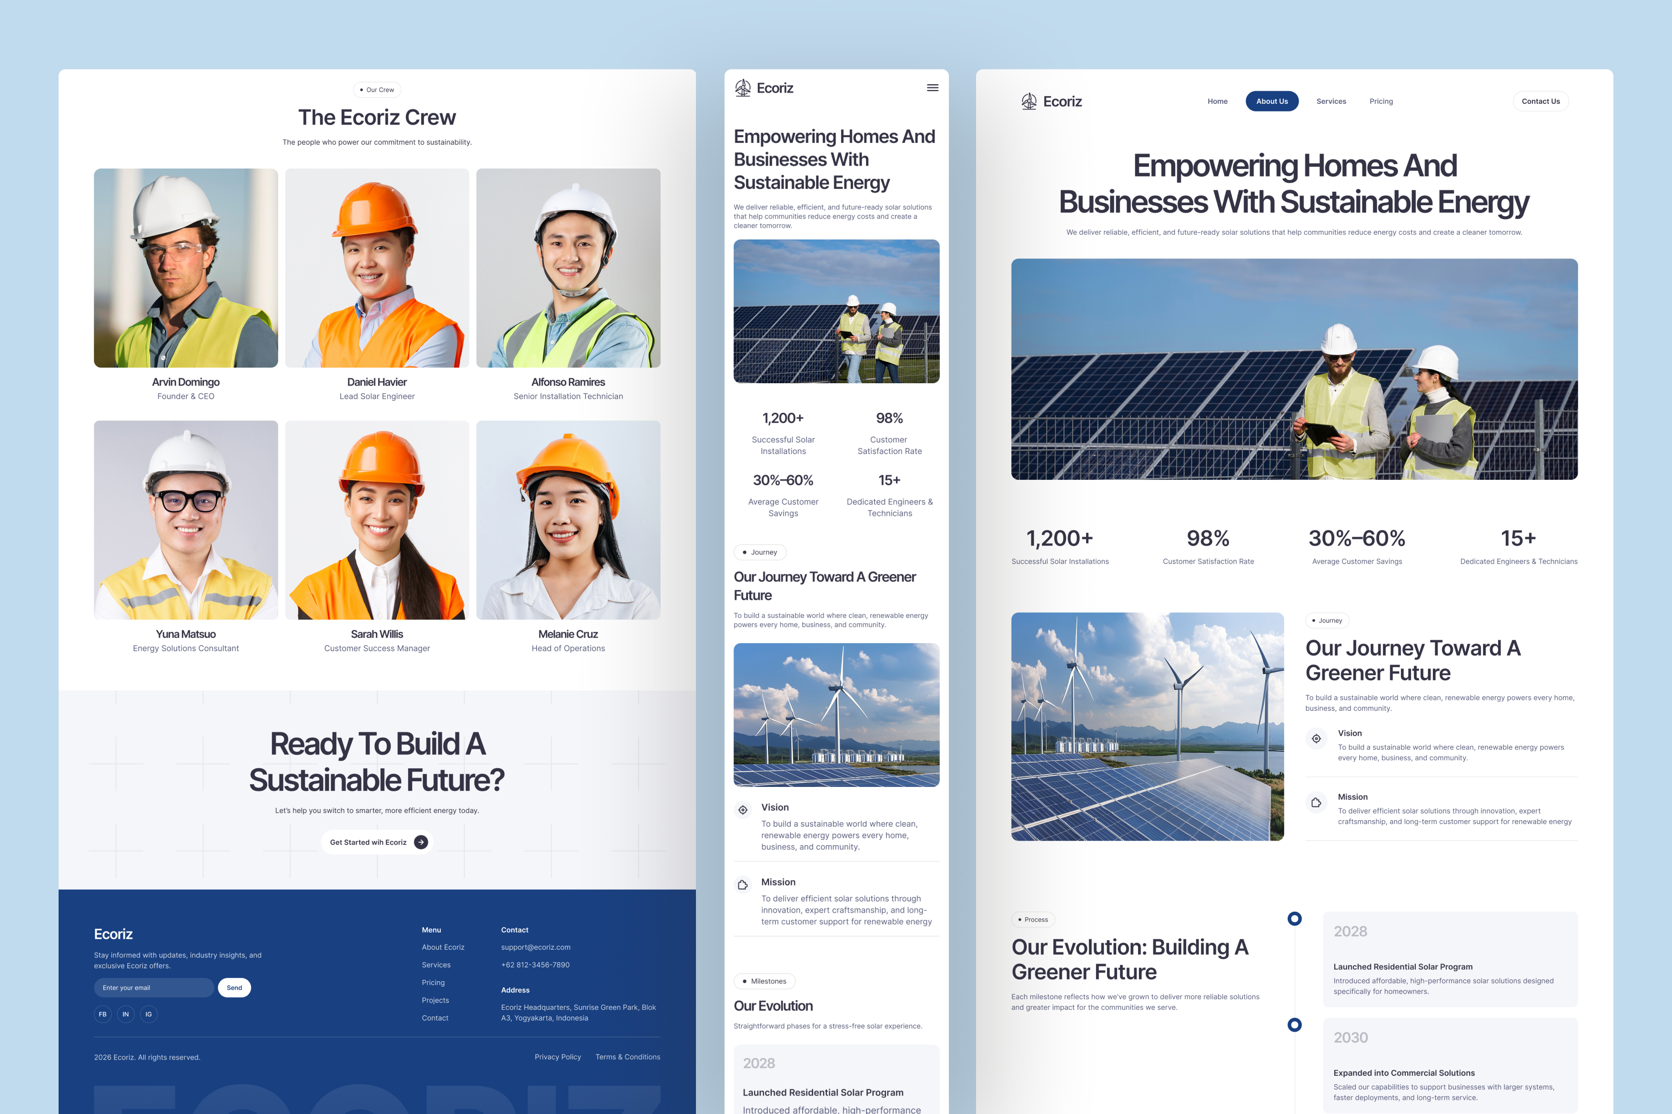1672x1114 pixels.
Task: Click the Send newsletter button
Action: pyautogui.click(x=234, y=987)
